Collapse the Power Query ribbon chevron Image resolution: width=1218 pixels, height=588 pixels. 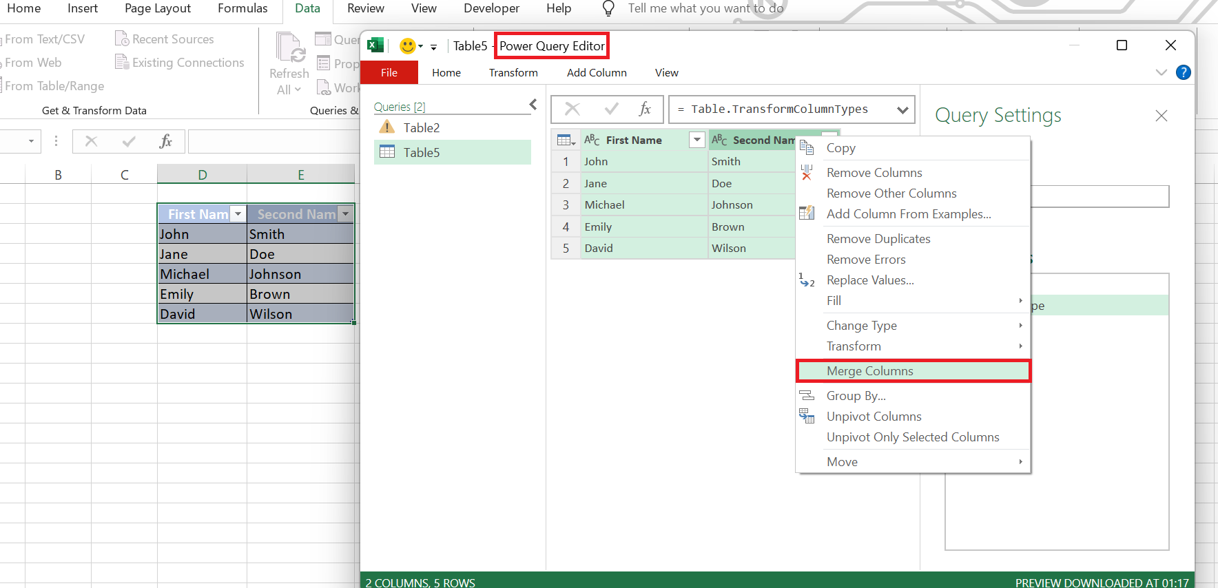coord(1162,72)
